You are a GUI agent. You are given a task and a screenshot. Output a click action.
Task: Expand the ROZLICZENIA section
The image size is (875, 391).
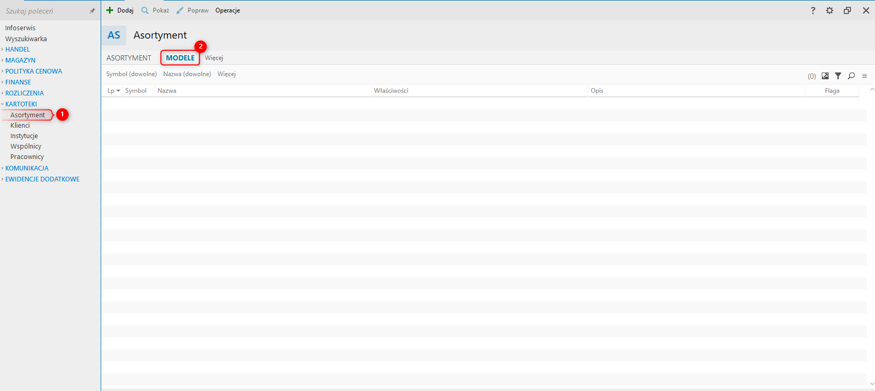point(25,93)
